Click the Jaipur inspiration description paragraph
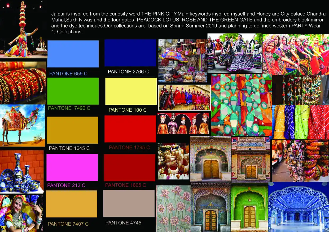 tap(188, 23)
